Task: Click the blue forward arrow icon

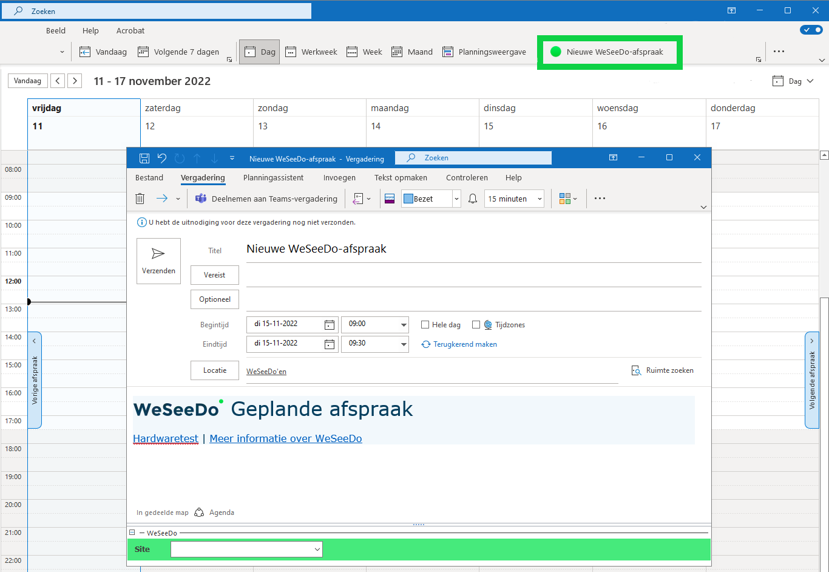Action: 162,199
